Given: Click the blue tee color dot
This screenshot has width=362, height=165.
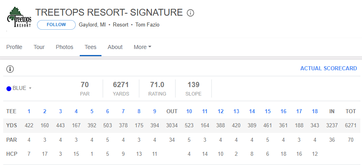Looking at the screenshot, I should pos(9,89).
